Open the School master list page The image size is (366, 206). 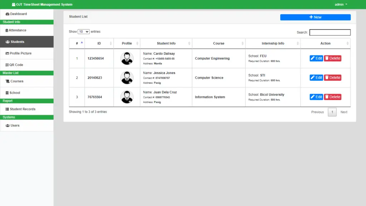[x=7, y=93]
